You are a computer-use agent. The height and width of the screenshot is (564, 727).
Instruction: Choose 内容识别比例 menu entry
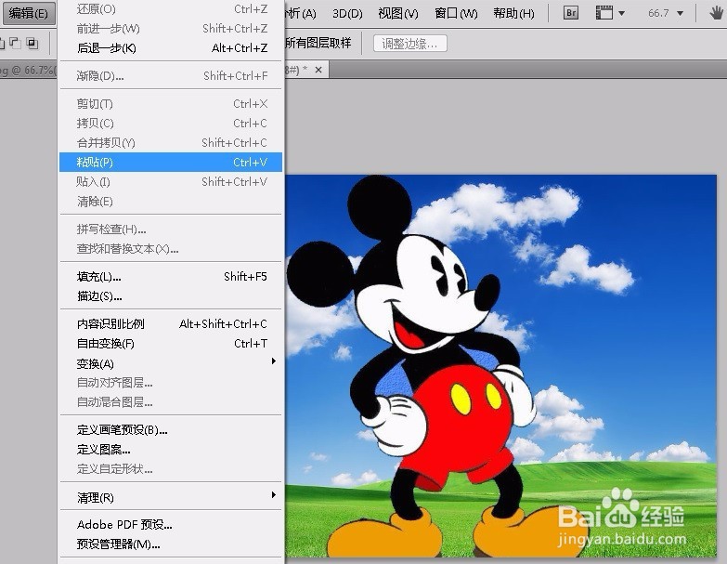tap(171, 323)
